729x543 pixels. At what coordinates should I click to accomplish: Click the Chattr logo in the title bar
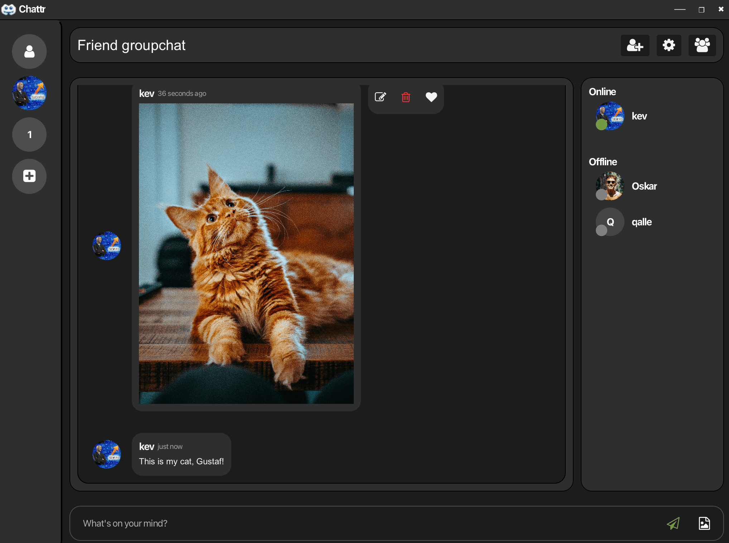9,9
